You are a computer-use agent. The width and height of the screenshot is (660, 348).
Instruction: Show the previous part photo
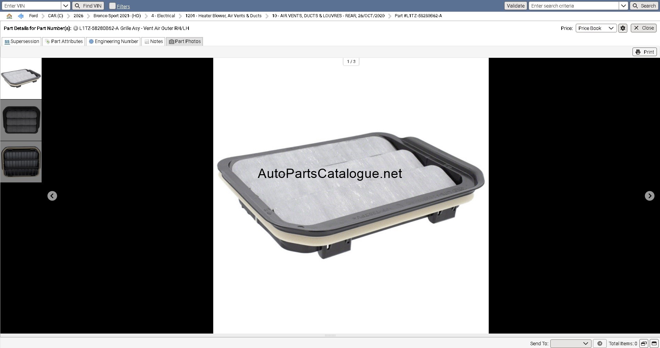point(52,196)
